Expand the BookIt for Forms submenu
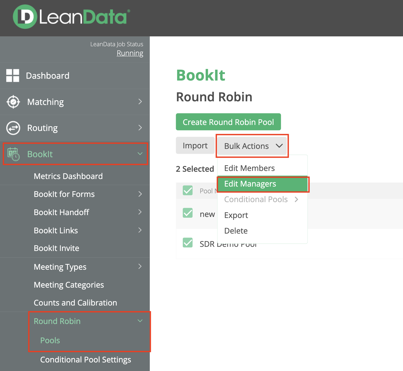Viewport: 403px width, 371px height. [x=140, y=194]
